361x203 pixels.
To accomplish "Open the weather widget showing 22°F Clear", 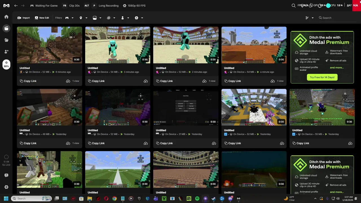I will 289,198.
